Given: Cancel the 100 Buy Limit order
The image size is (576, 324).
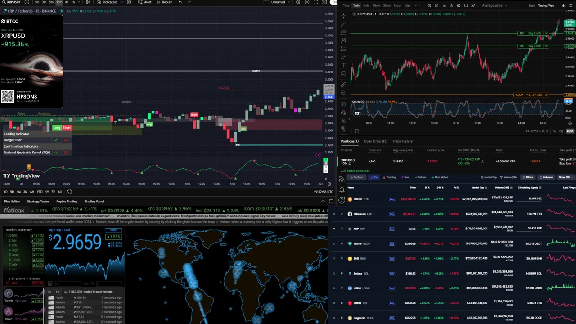Looking at the screenshot, I should pyautogui.click(x=546, y=33).
